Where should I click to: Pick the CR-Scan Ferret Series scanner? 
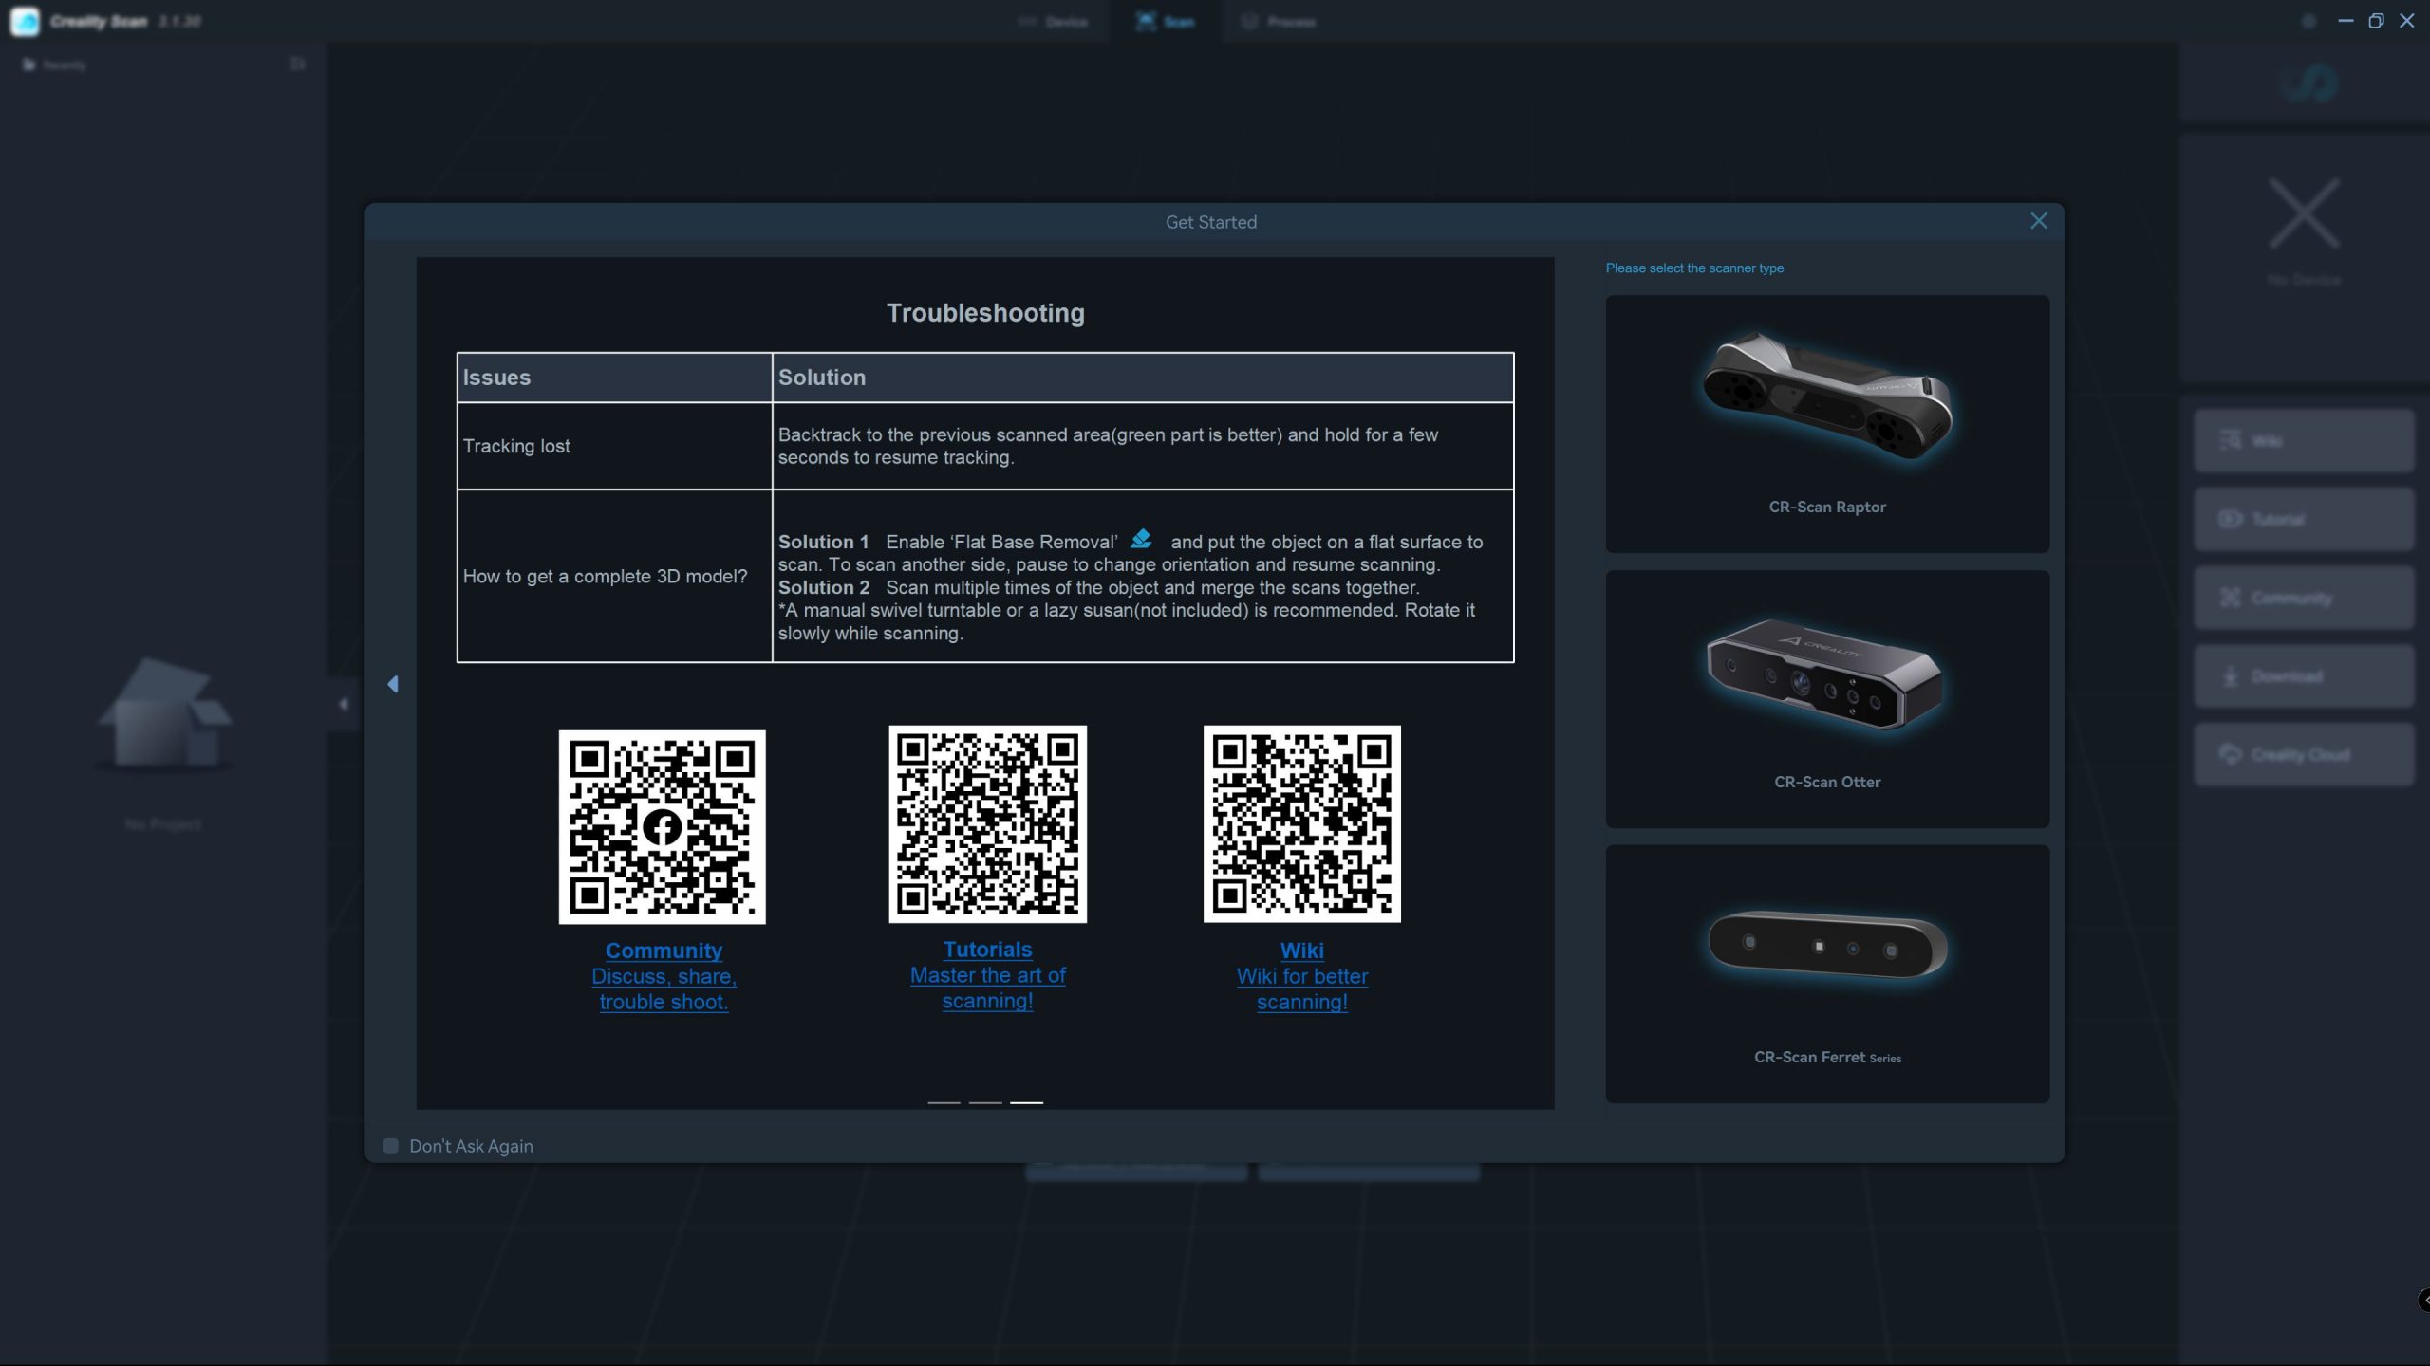1827,974
